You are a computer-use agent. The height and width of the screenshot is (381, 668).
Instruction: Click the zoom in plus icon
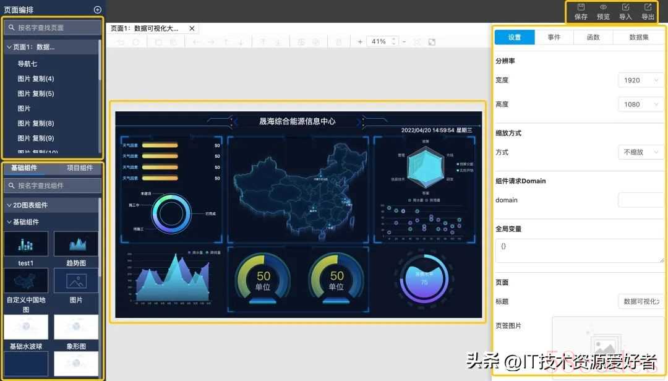click(x=360, y=42)
